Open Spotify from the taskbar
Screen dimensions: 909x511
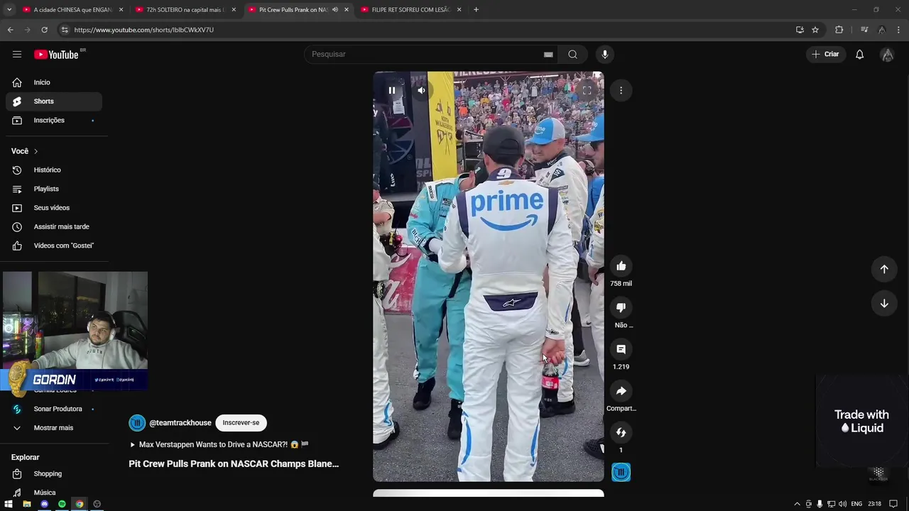[62, 504]
